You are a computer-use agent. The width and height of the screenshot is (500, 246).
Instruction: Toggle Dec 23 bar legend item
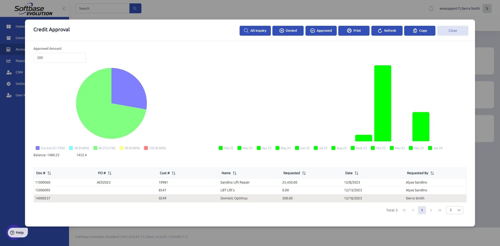coord(416,148)
